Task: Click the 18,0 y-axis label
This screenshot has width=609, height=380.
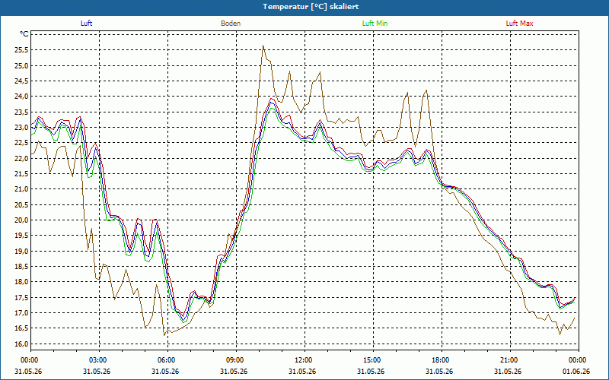Action: pyautogui.click(x=21, y=282)
